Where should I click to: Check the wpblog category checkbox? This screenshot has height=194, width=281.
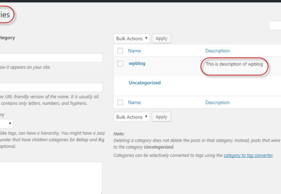click(120, 64)
